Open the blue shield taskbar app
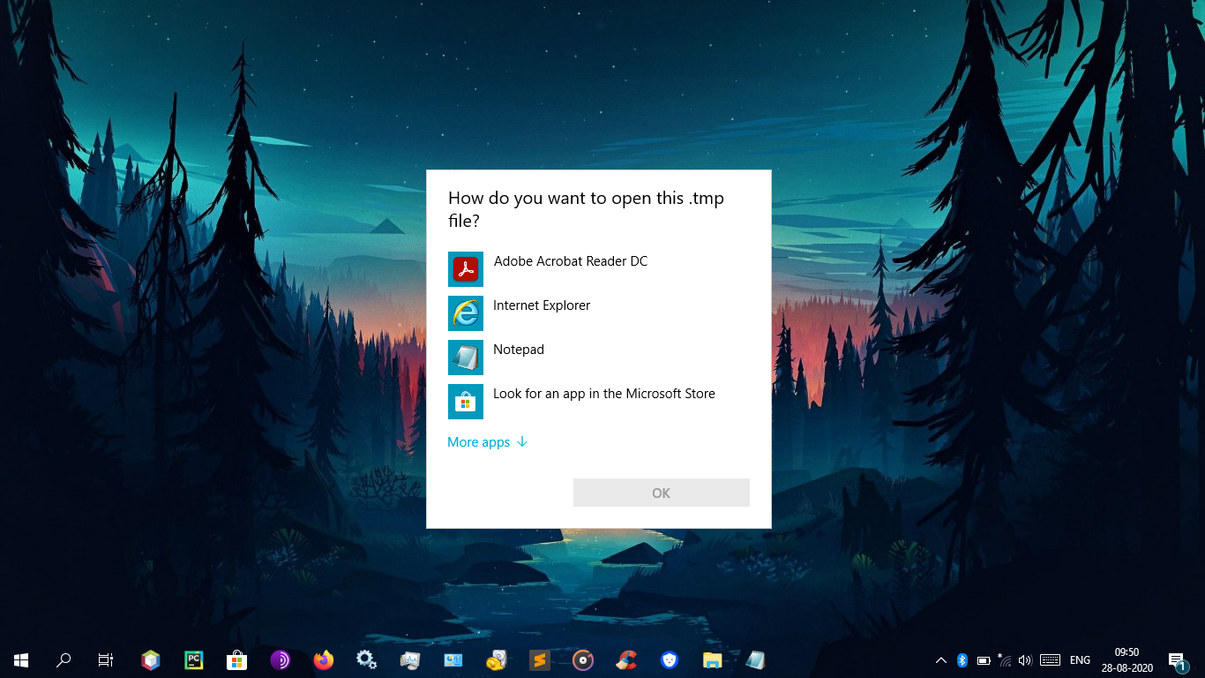This screenshot has width=1205, height=678. (x=670, y=659)
